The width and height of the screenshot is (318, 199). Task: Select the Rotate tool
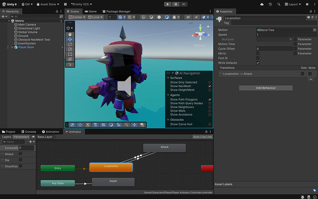tap(70, 44)
